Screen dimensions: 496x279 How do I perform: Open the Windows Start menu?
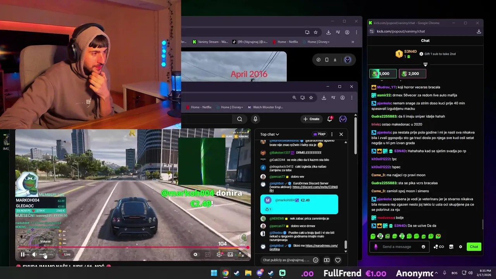click(214, 273)
